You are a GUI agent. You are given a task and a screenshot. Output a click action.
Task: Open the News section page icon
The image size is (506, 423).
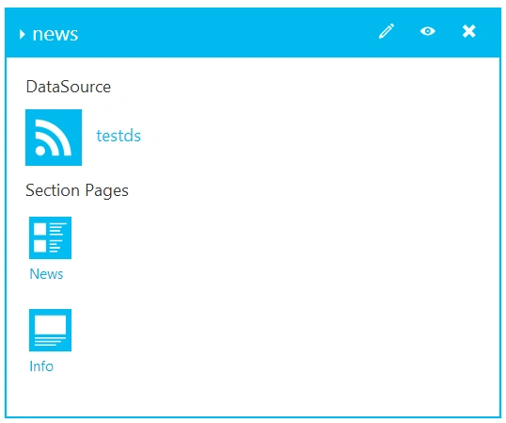(50, 237)
